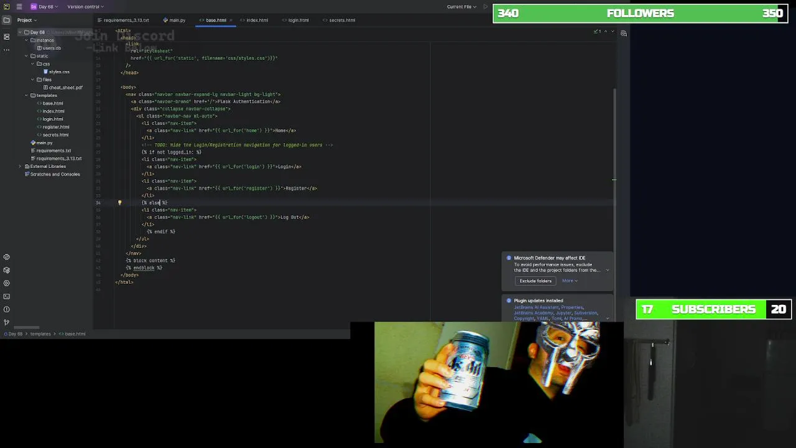
Task: Collapse the Day 68 root folder
Action: (x=20, y=32)
